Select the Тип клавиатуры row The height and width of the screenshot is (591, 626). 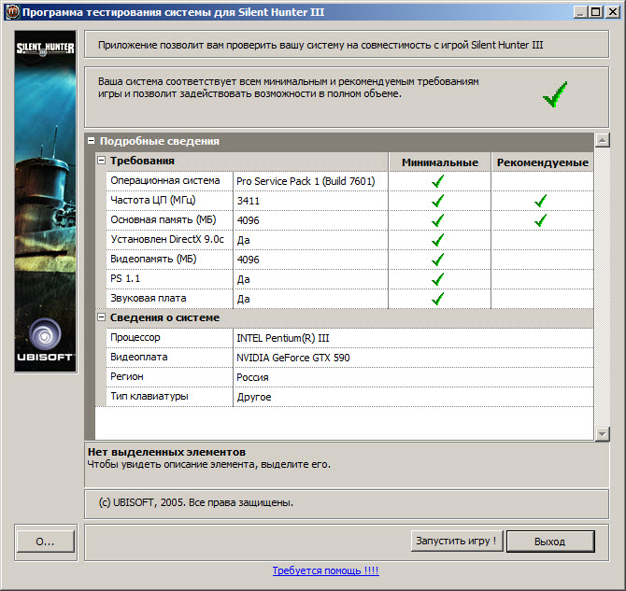349,397
